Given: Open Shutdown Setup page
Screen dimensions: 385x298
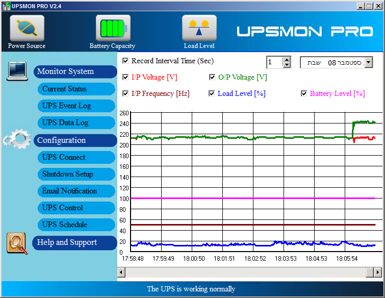Looking at the screenshot, I should [76, 174].
